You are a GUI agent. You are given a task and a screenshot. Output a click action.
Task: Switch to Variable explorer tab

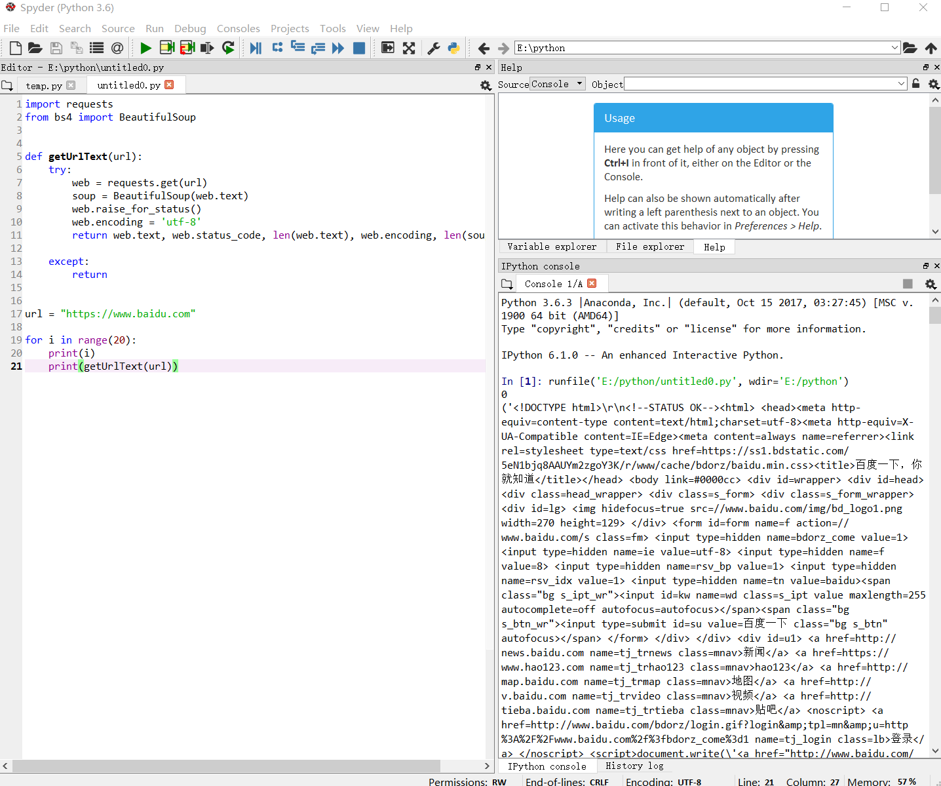pyautogui.click(x=552, y=246)
